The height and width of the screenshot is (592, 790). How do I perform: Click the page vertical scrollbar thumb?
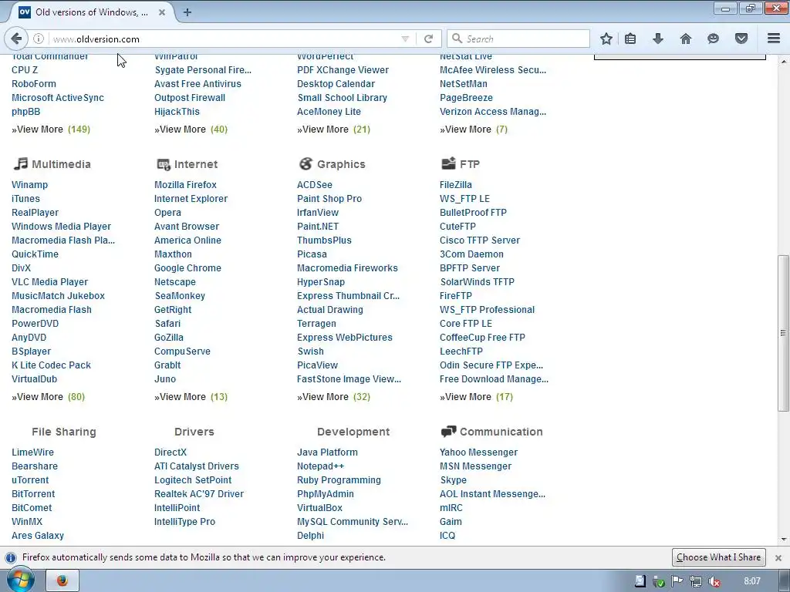click(x=783, y=332)
